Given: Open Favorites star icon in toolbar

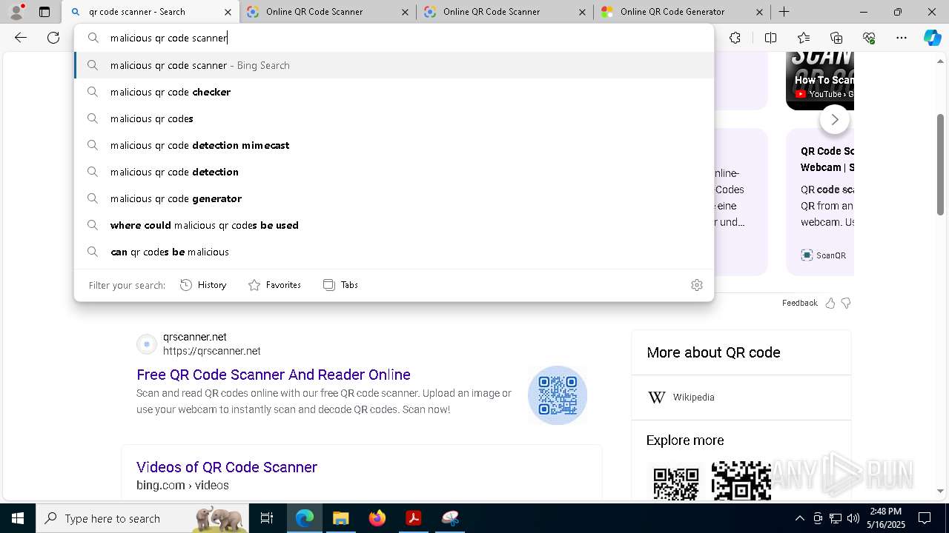Looking at the screenshot, I should [x=804, y=38].
